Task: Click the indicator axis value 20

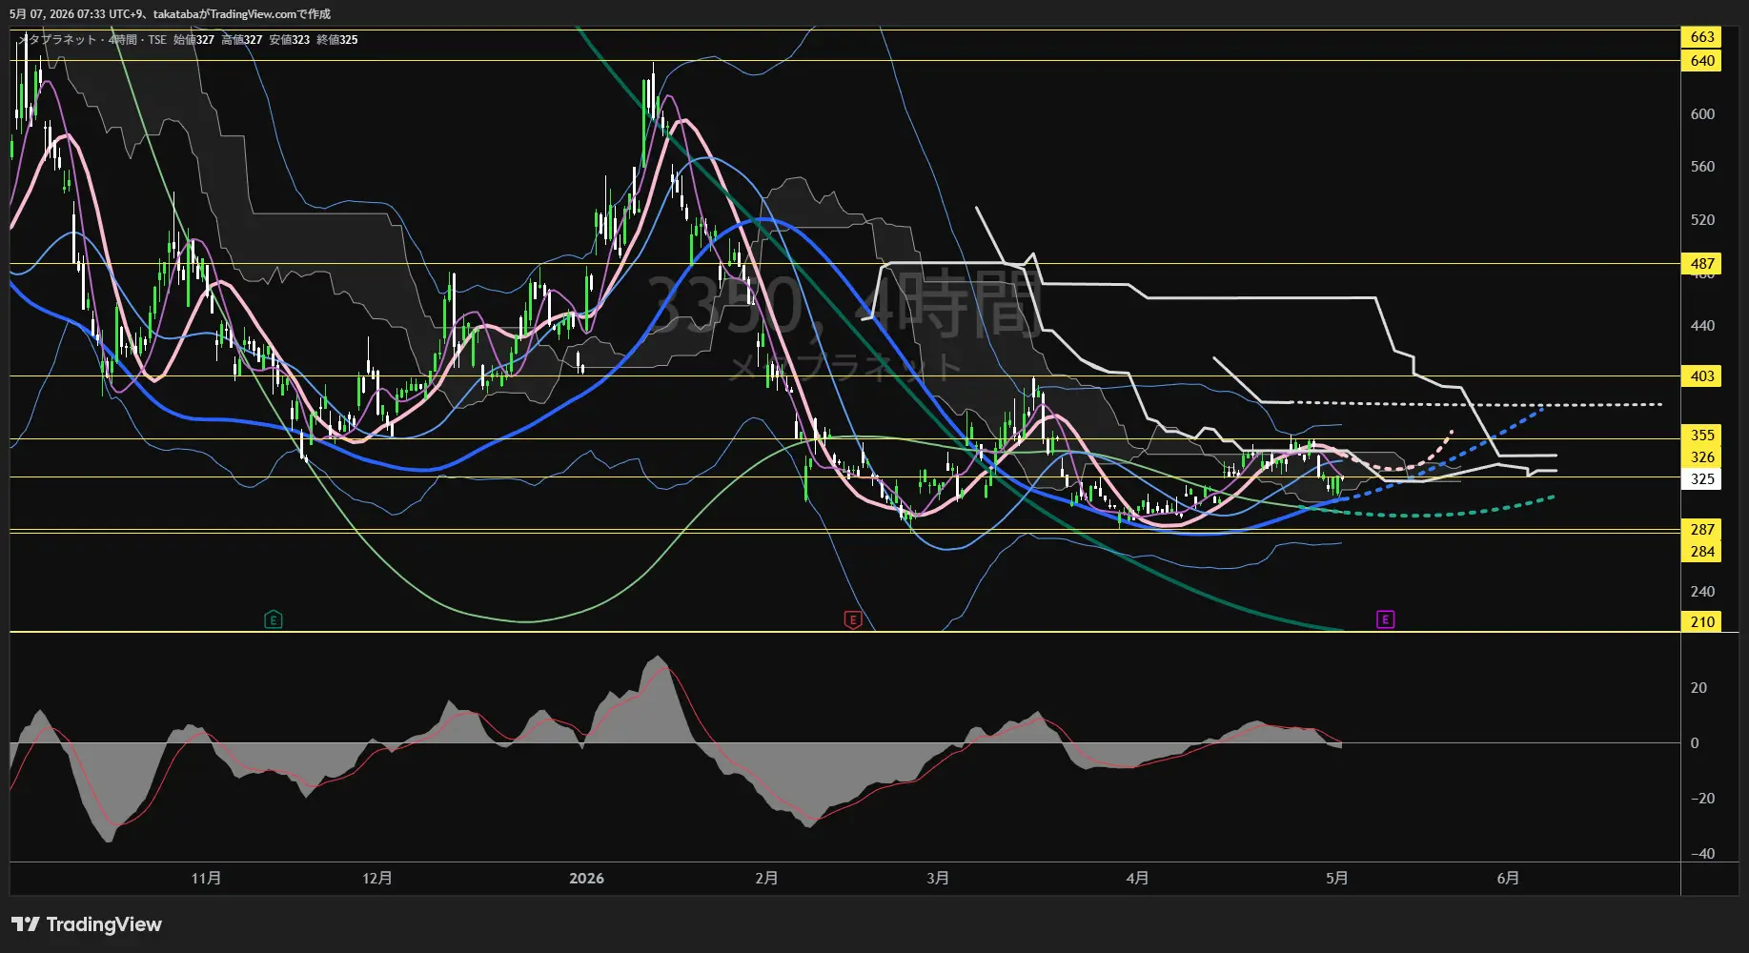Action: tap(1698, 688)
